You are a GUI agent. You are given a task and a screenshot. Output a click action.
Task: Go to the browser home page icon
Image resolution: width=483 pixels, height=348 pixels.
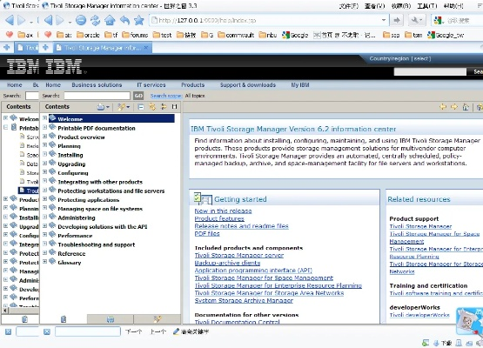point(110,20)
